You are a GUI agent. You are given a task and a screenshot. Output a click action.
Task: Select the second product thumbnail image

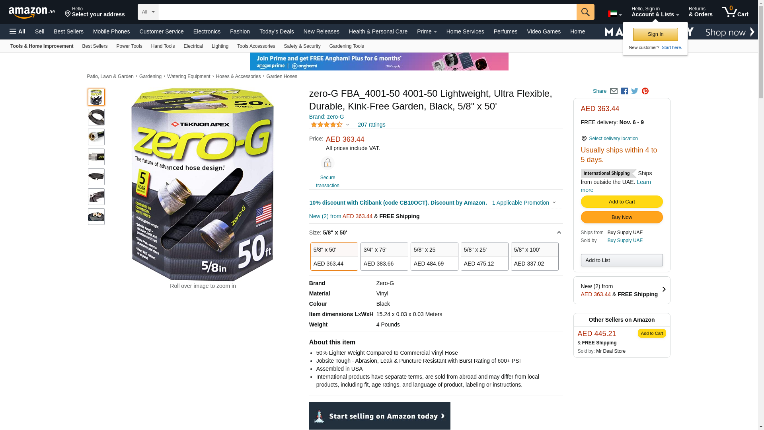[96, 117]
